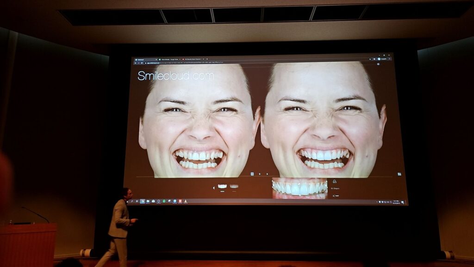Select the highlighted page indicator between faces
474x267 pixels.
tap(252, 174)
